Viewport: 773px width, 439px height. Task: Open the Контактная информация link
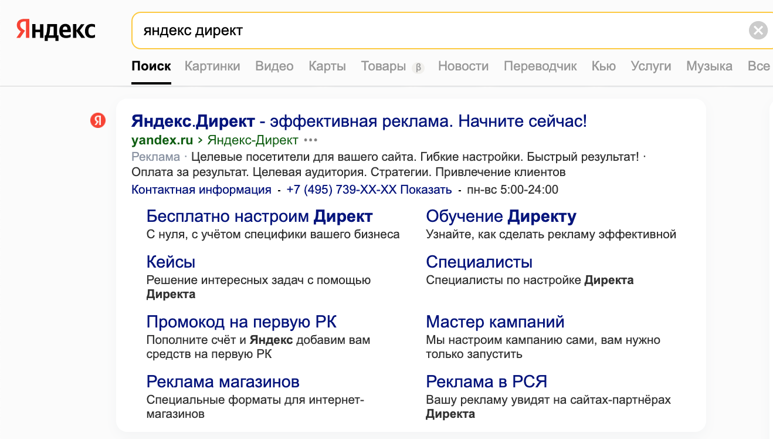tap(201, 190)
